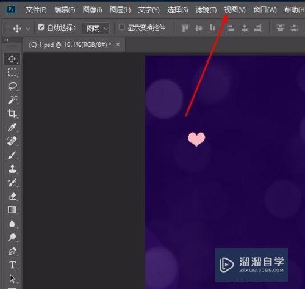Screen dimensions: 305x289
Task: Select the Crop tool
Action: pyautogui.click(x=12, y=114)
